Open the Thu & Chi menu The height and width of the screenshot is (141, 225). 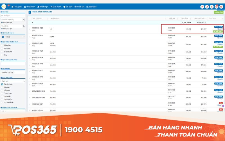pyautogui.click(x=79, y=7)
